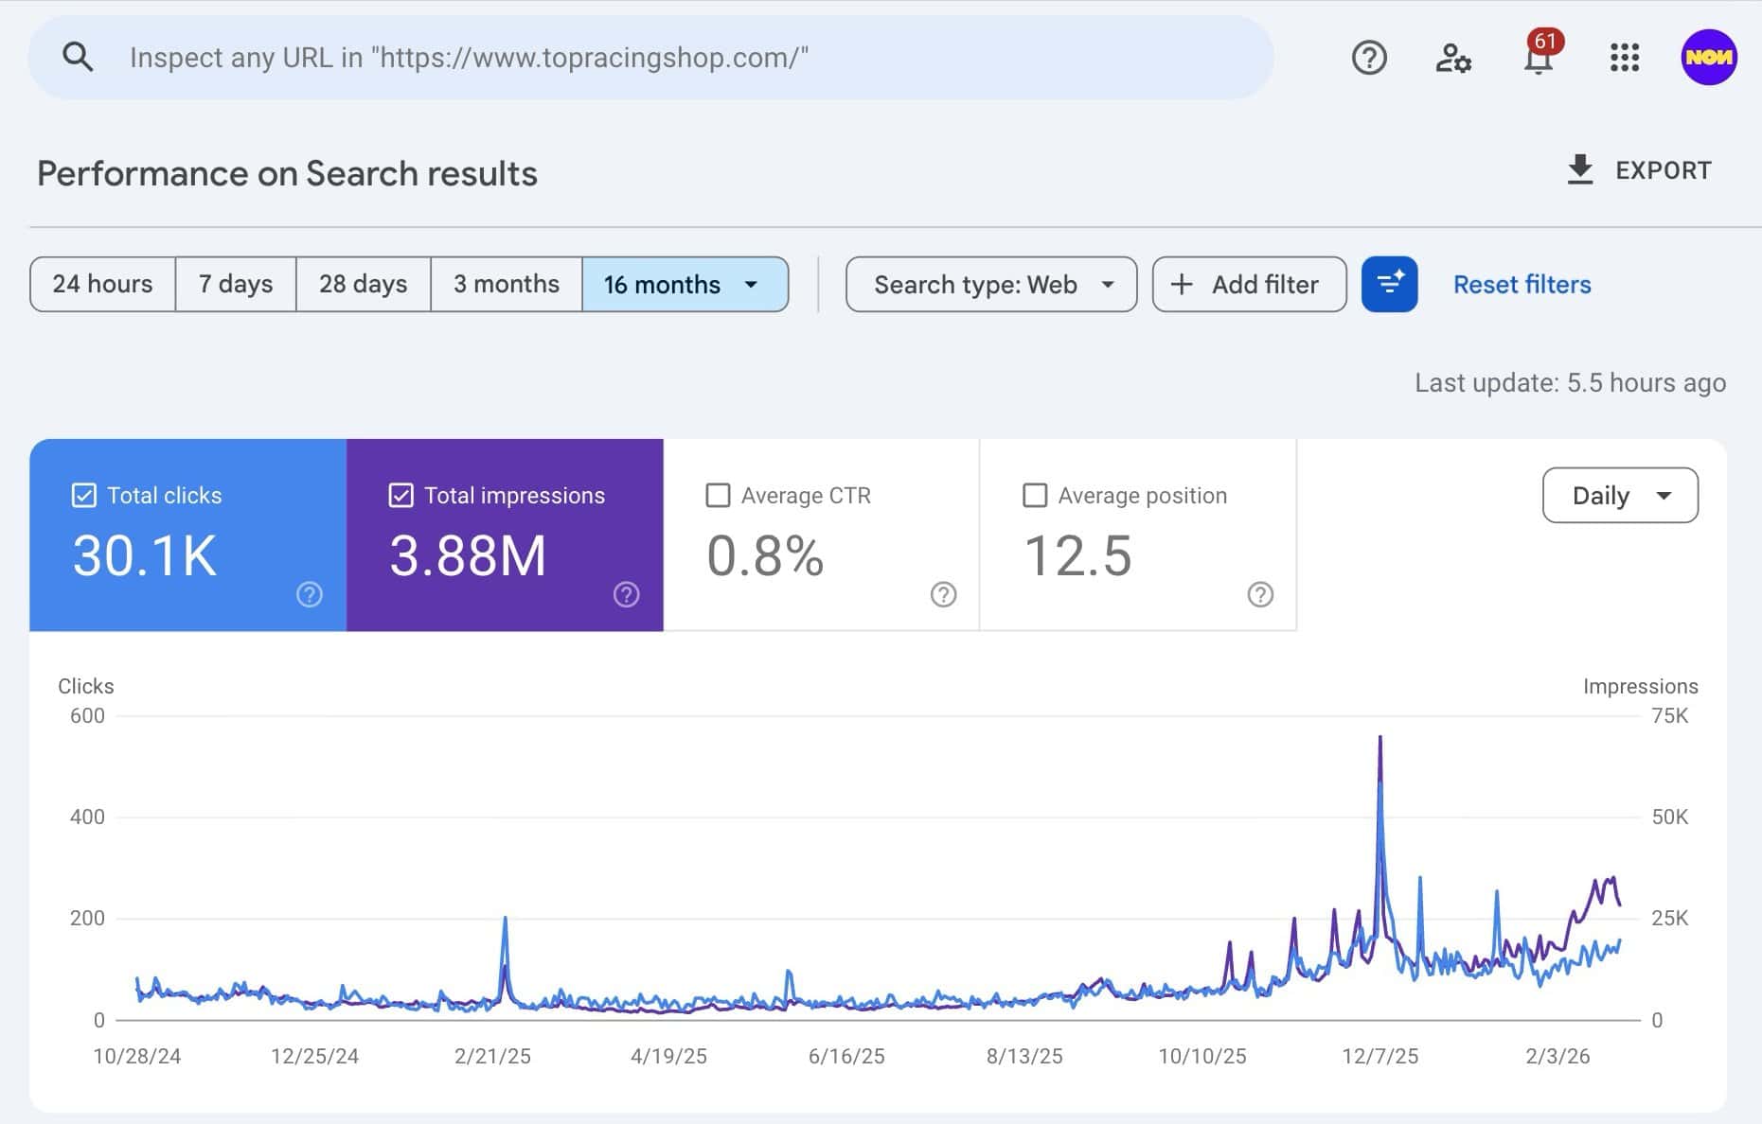
Task: Switch to the 7 days date range
Action: coord(235,284)
